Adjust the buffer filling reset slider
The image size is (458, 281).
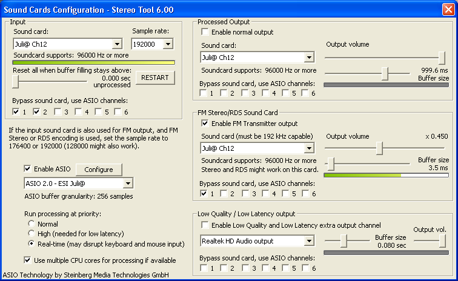(x=16, y=82)
